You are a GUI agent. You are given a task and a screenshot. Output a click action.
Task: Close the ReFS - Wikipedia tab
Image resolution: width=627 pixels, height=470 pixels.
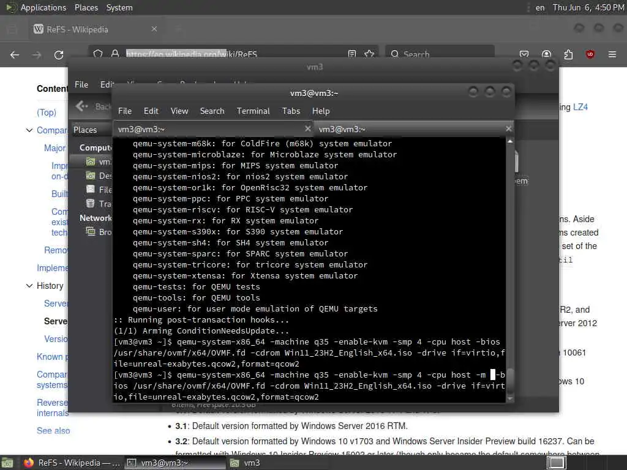click(154, 29)
